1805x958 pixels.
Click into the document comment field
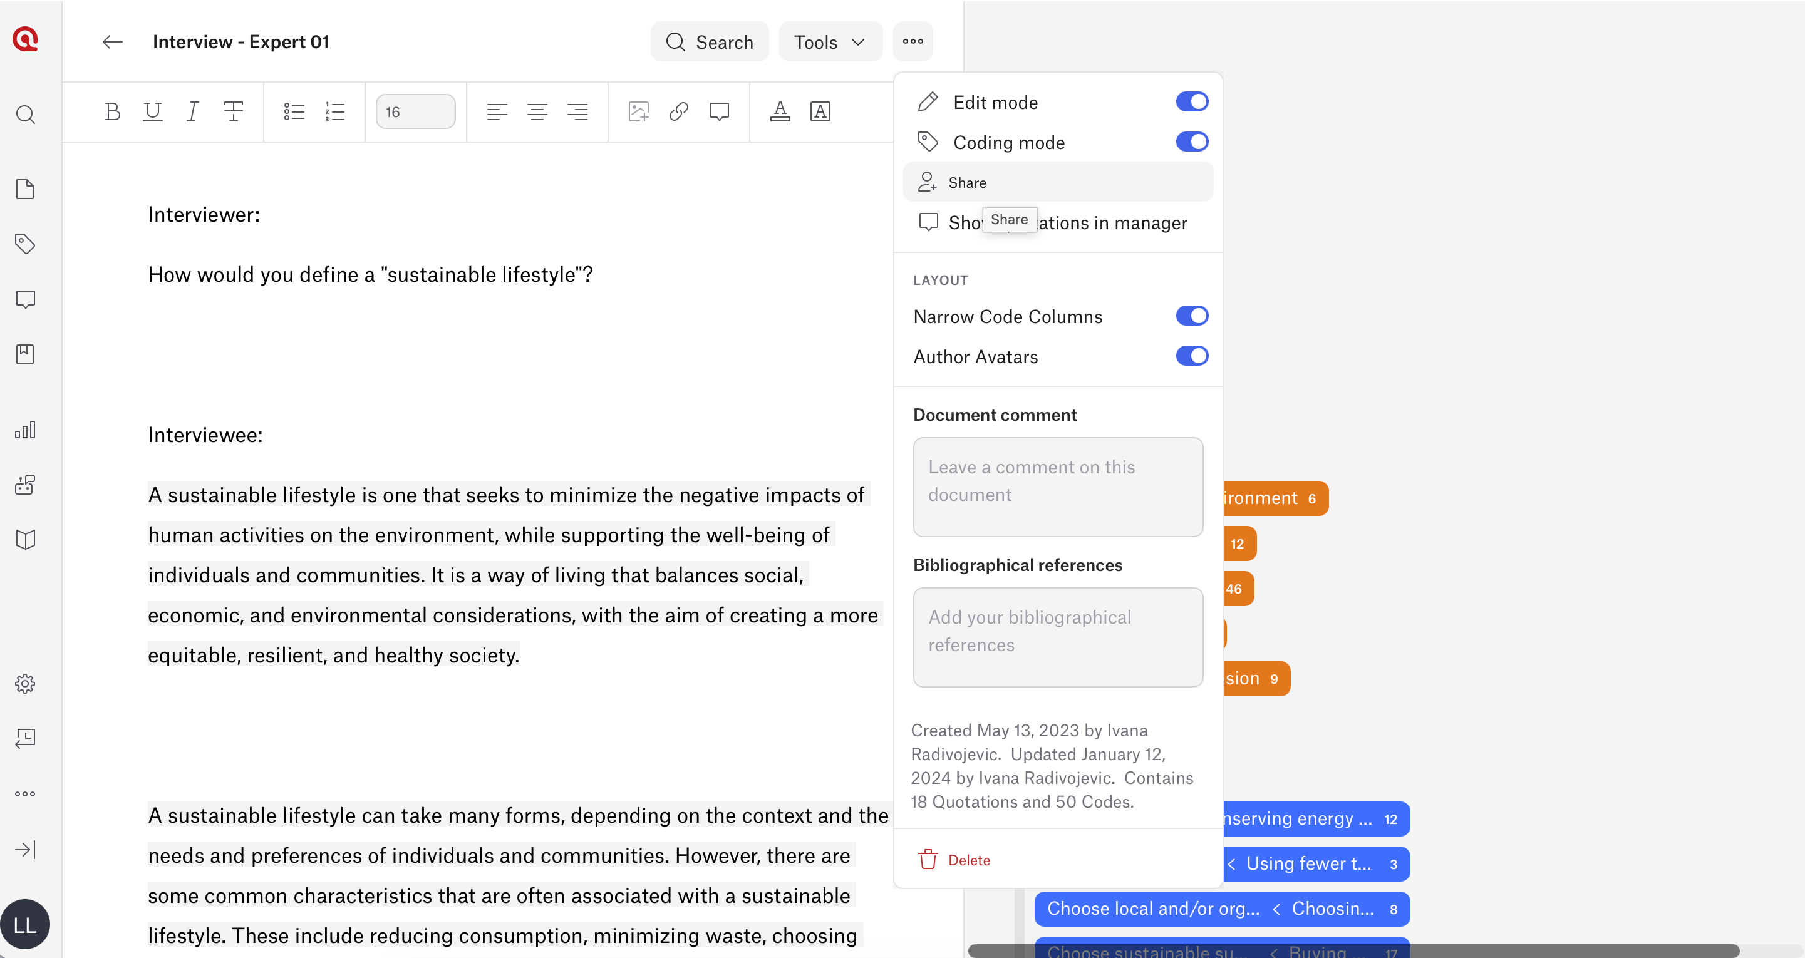[1057, 487]
